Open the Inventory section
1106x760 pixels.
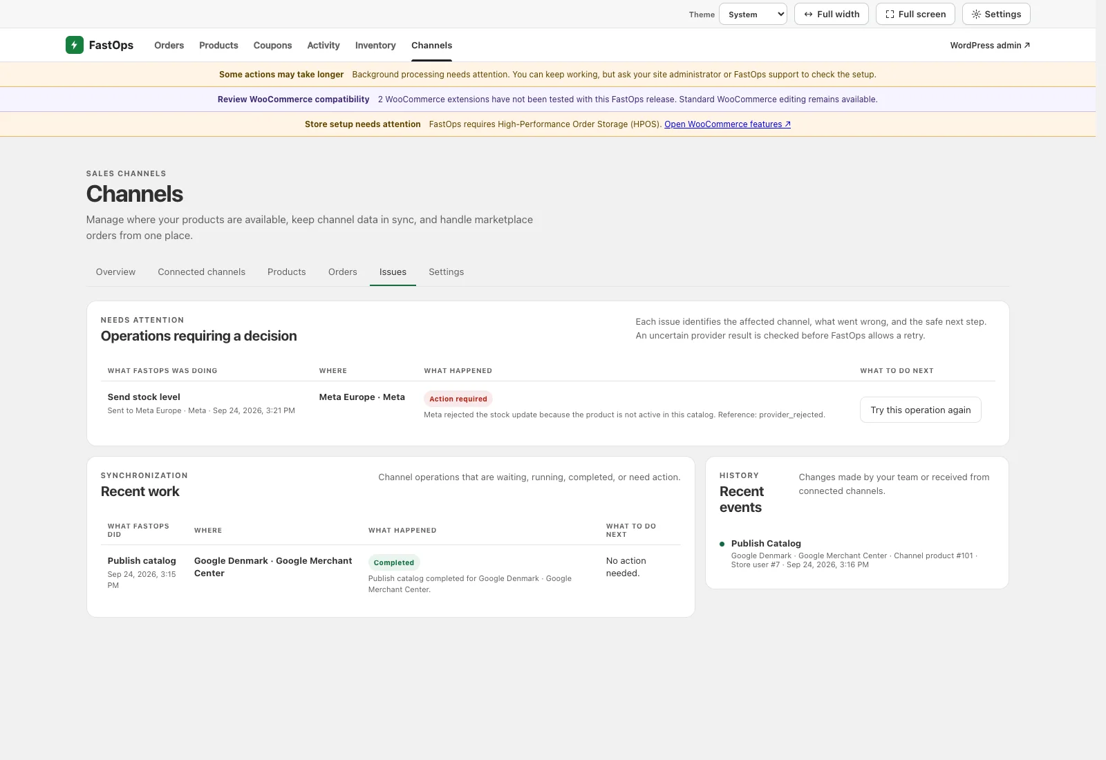(375, 45)
